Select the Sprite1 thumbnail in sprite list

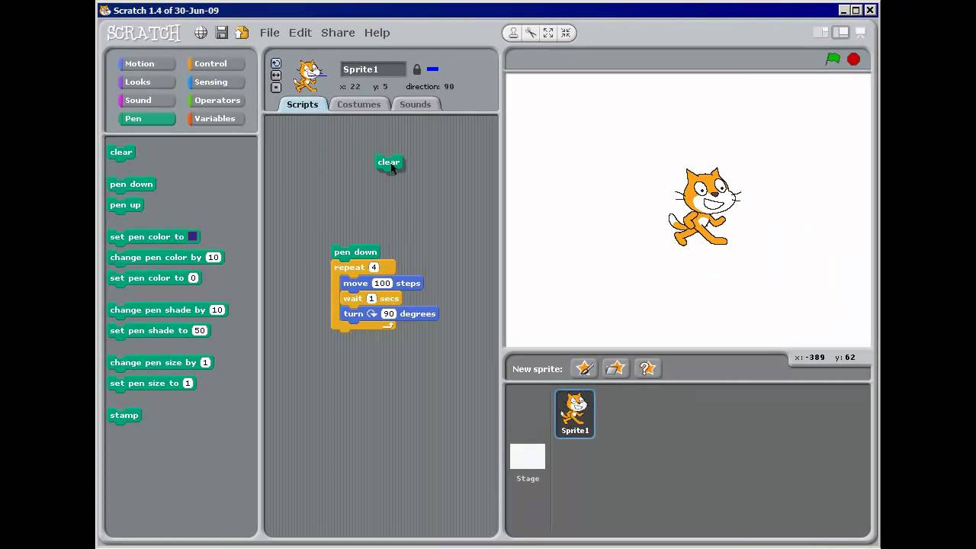coord(575,413)
